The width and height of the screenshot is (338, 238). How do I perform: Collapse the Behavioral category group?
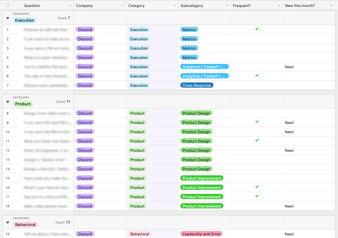(8, 223)
